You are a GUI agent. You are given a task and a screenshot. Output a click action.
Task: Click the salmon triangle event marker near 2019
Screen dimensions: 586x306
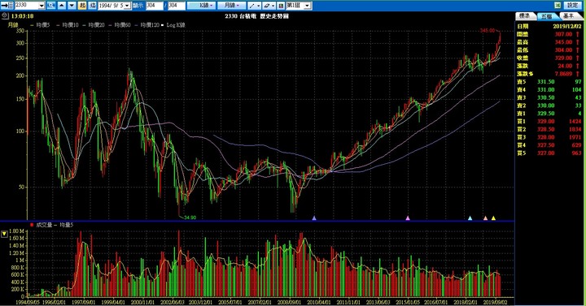pos(485,218)
